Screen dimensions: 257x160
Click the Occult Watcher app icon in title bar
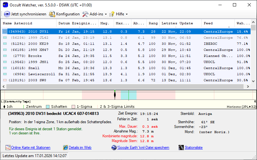[5, 5]
